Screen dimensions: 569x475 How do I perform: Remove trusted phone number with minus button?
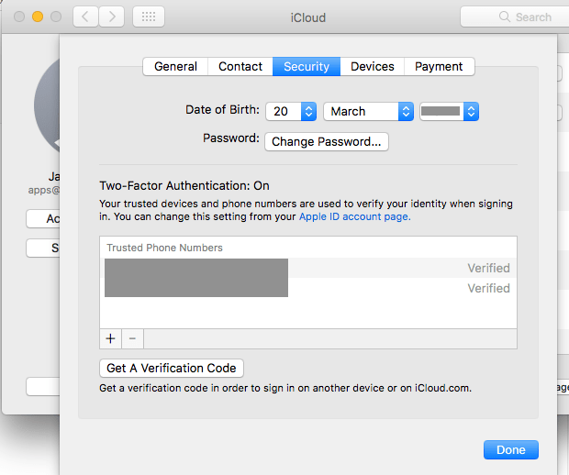click(x=132, y=338)
